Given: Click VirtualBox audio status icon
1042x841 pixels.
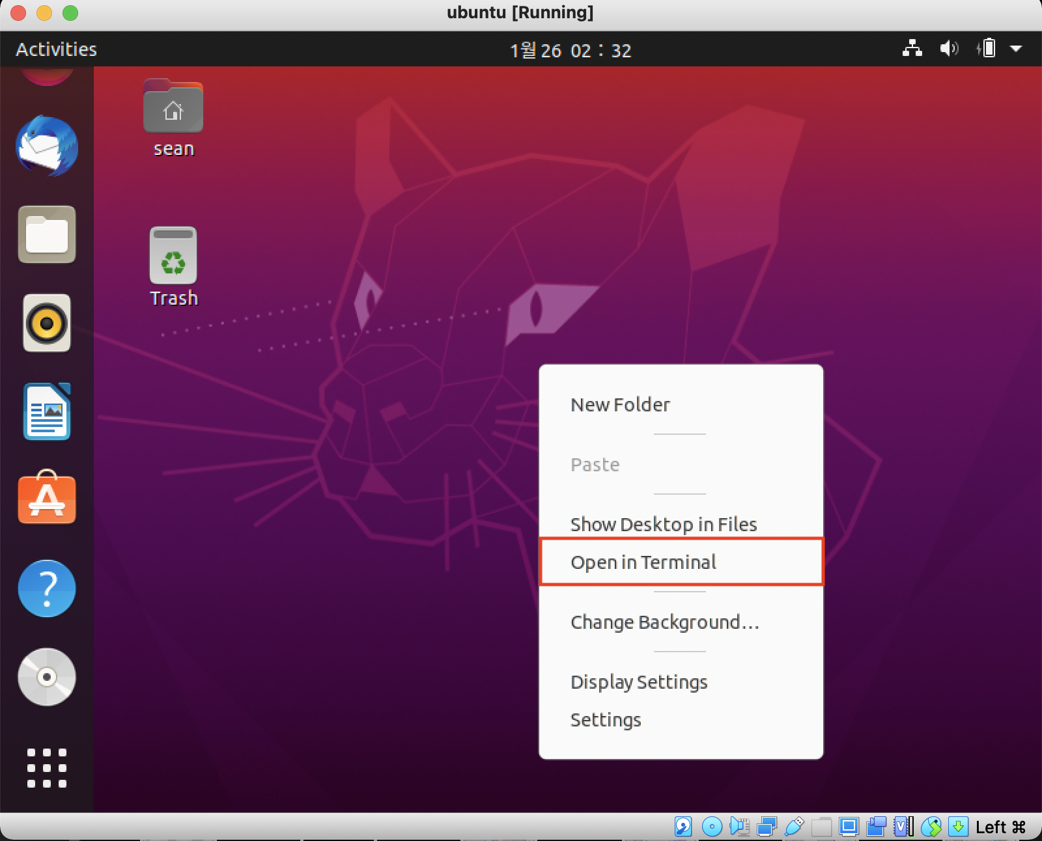Looking at the screenshot, I should click(x=740, y=827).
